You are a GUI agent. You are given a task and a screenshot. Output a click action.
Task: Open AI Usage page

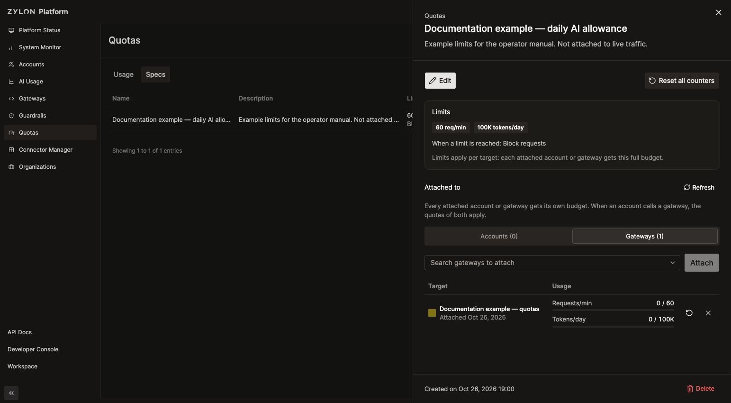tap(50, 82)
